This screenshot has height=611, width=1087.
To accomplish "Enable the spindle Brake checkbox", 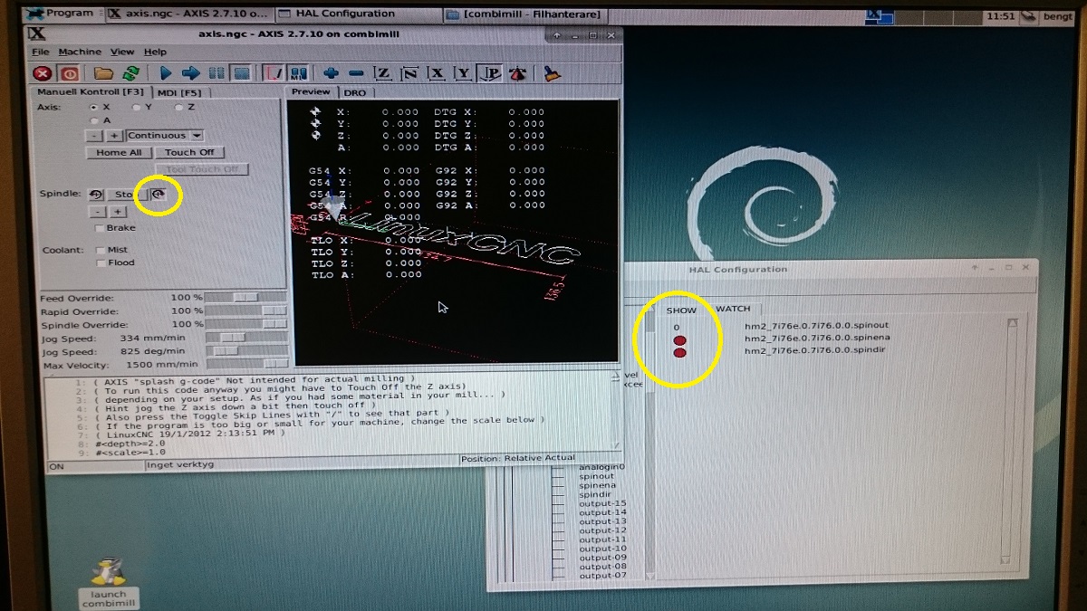I will click(101, 228).
